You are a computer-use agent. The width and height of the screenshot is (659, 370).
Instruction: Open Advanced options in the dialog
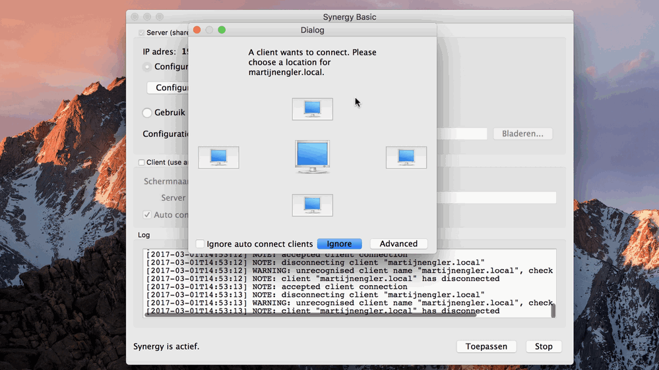click(398, 244)
